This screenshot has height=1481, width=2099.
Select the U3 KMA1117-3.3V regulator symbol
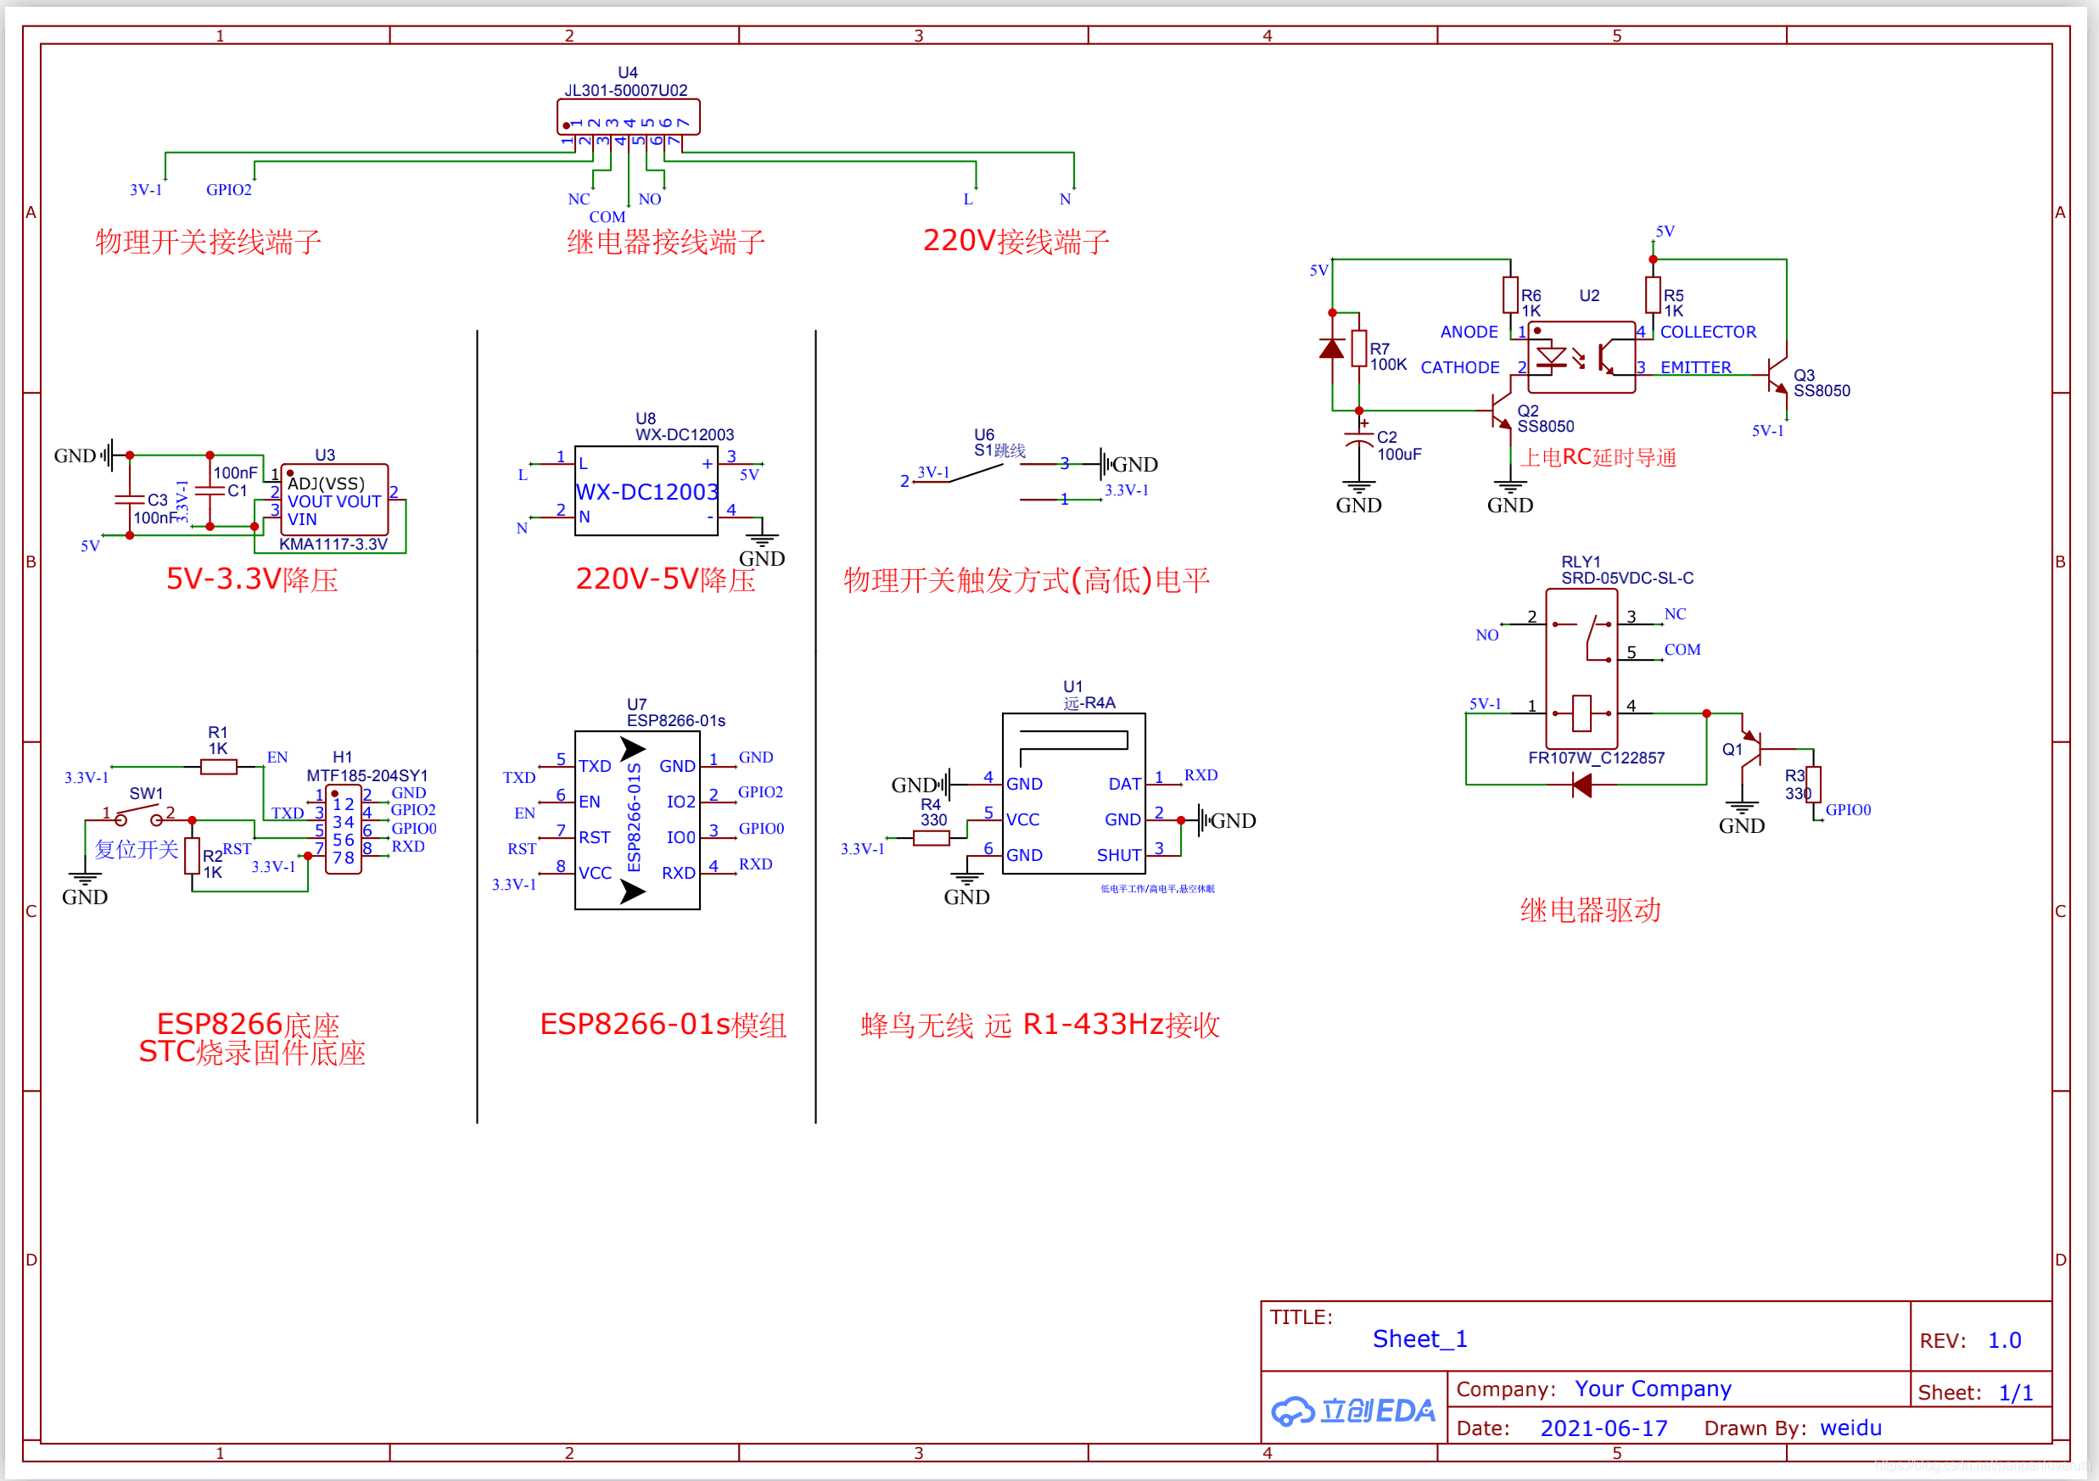[x=333, y=500]
